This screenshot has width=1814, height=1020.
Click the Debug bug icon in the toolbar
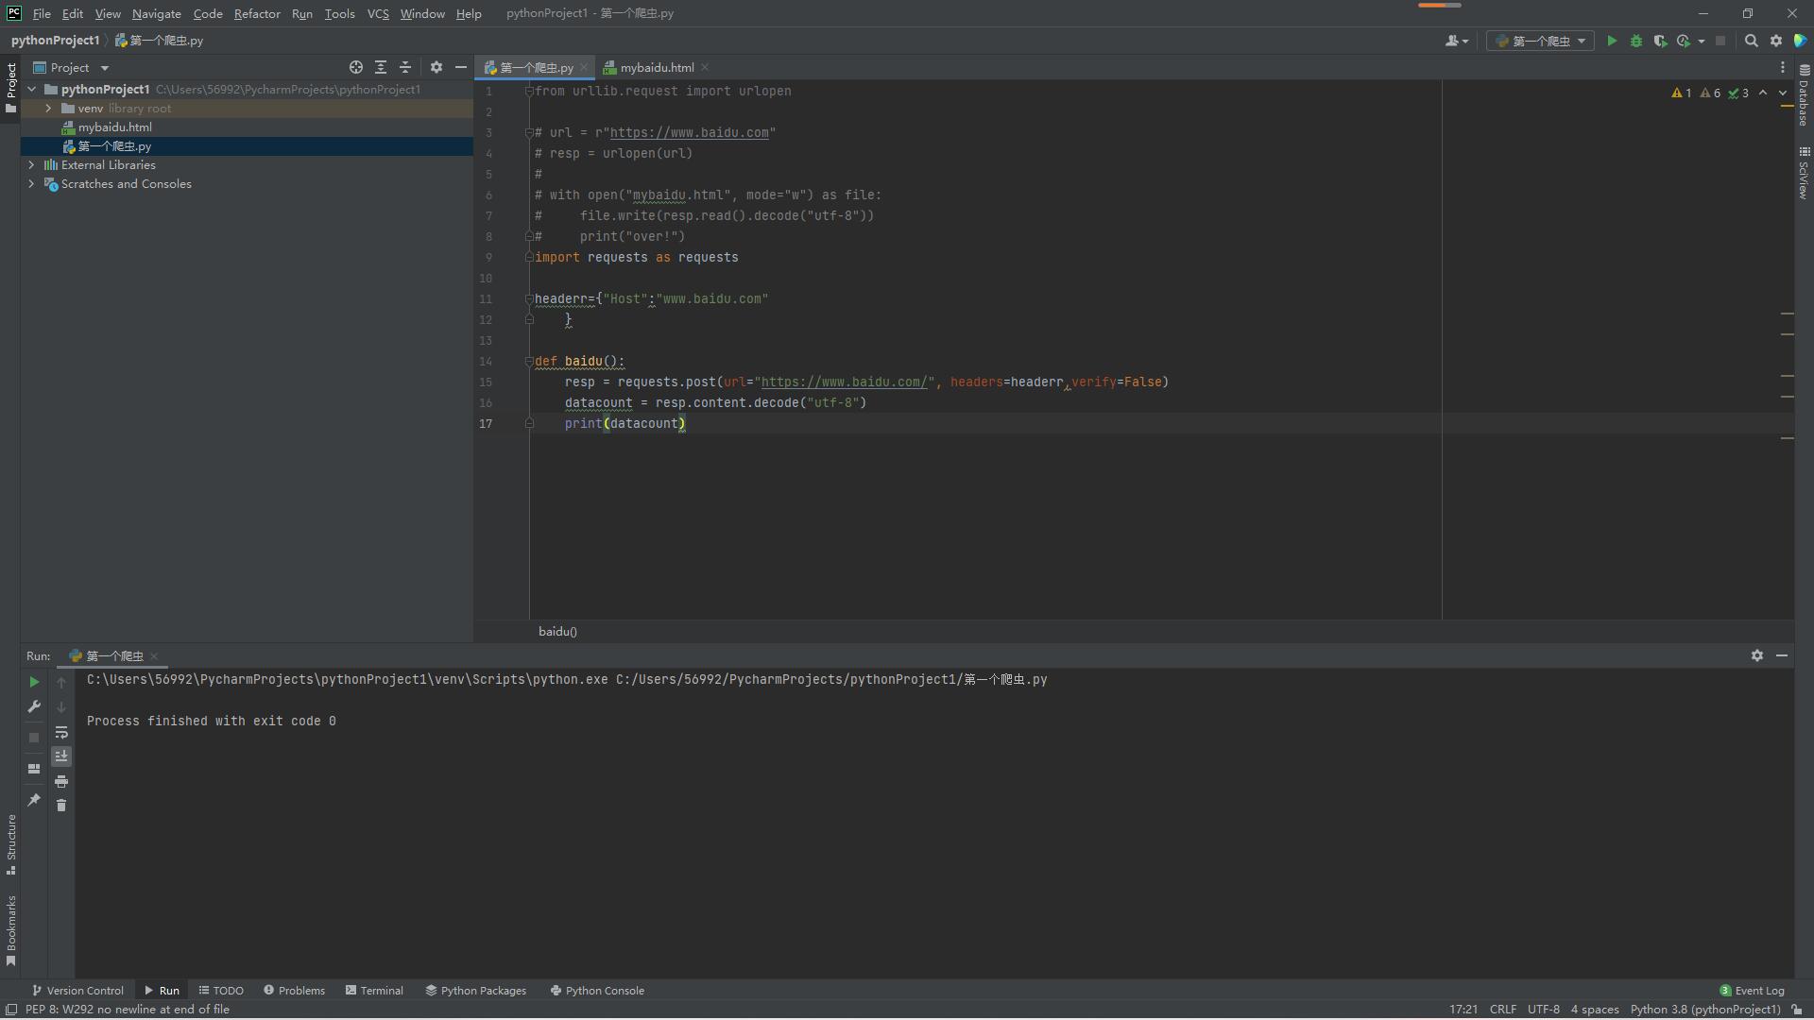1636,41
